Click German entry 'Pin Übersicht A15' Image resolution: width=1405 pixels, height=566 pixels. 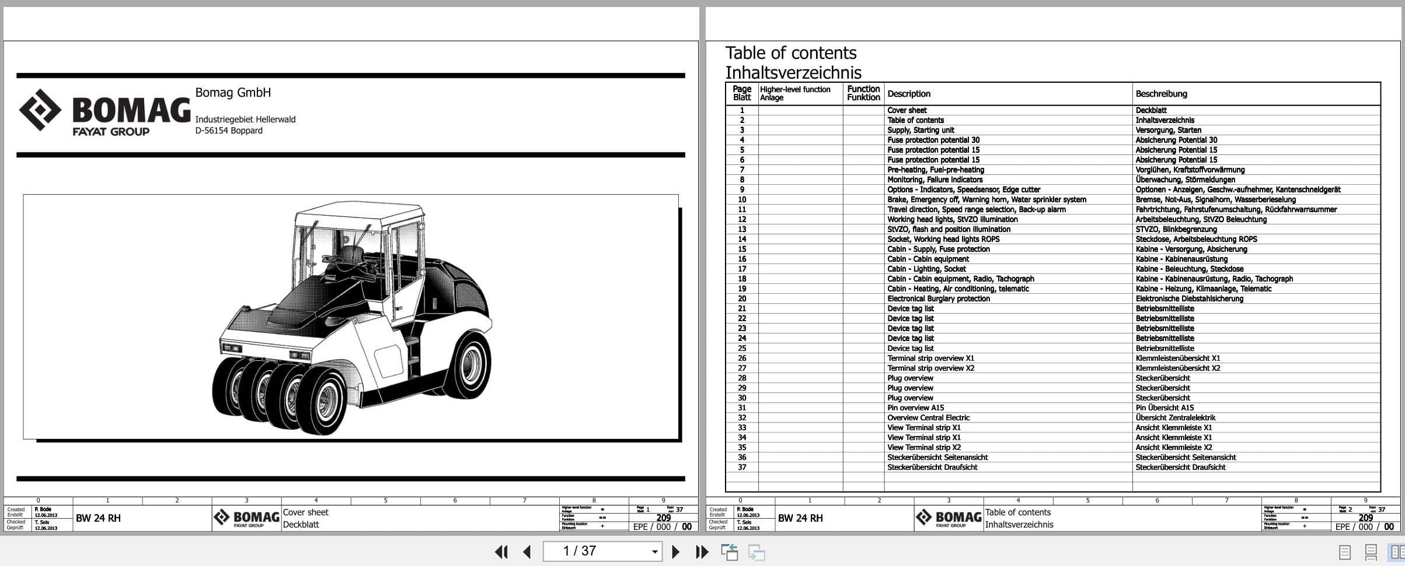(1165, 407)
